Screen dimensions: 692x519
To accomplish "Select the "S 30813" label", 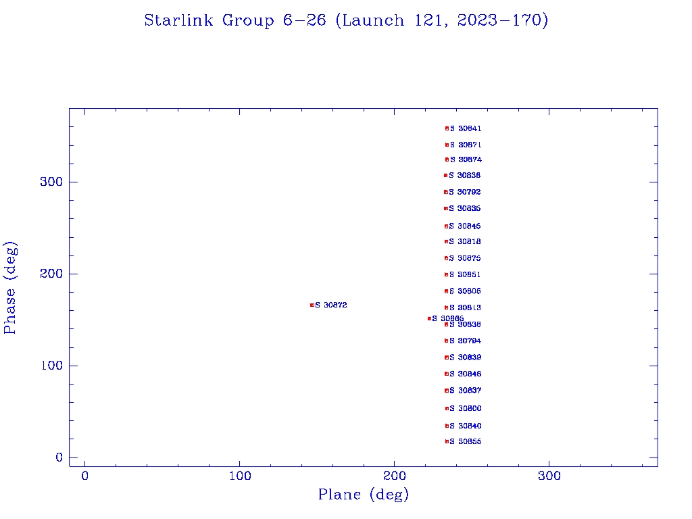I will click(x=465, y=307).
